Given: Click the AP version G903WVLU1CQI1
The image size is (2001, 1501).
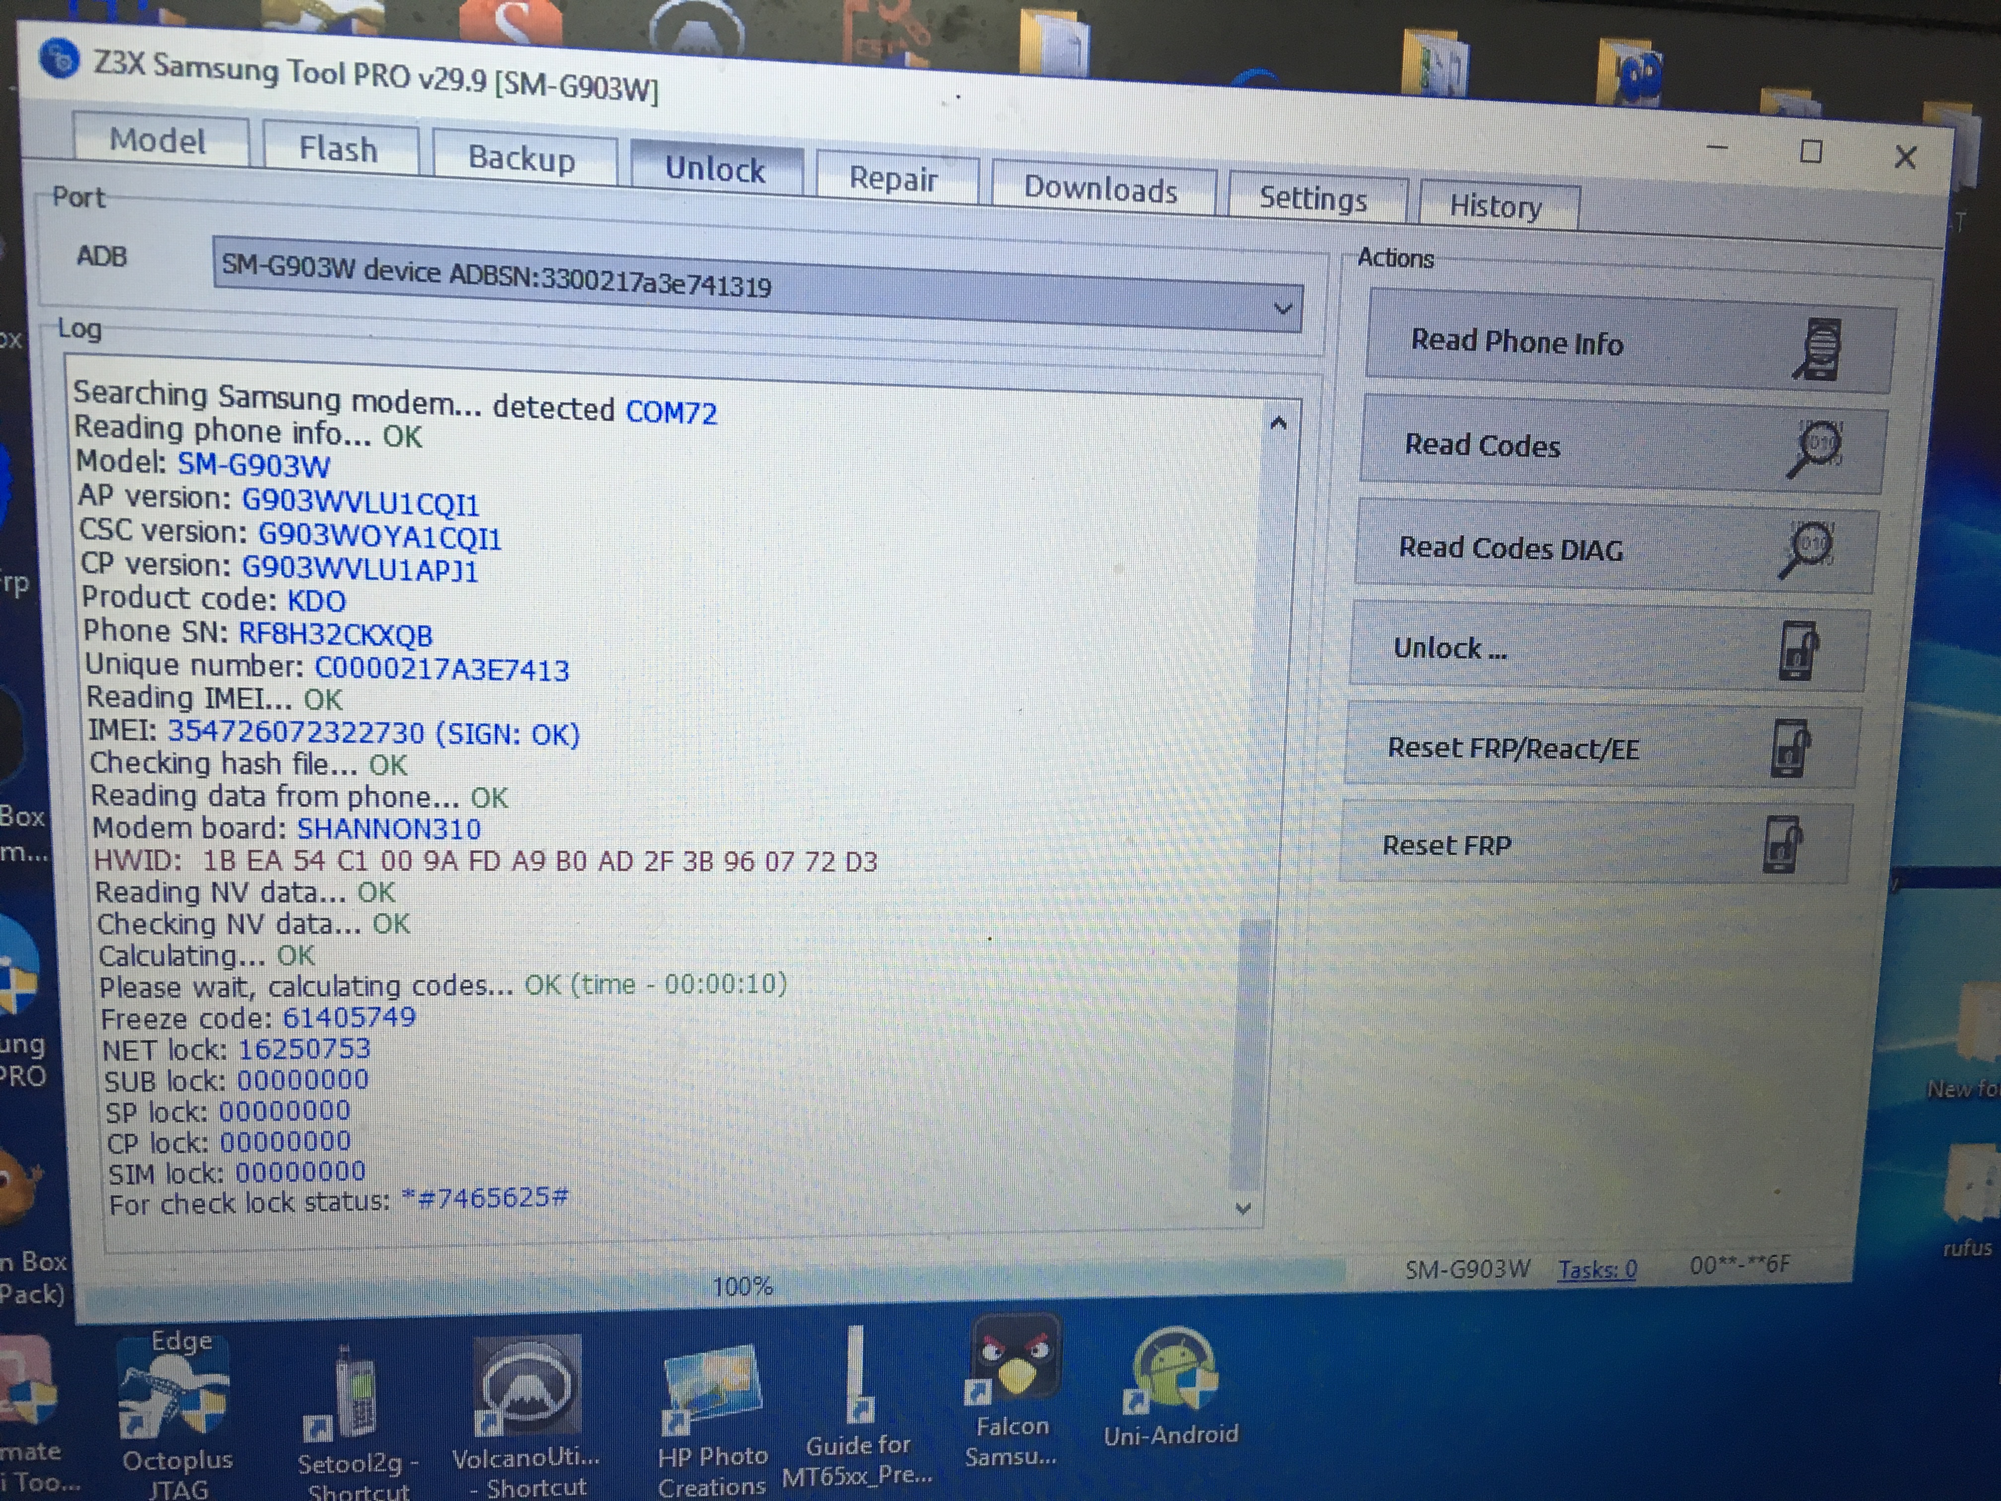Looking at the screenshot, I should coord(360,501).
